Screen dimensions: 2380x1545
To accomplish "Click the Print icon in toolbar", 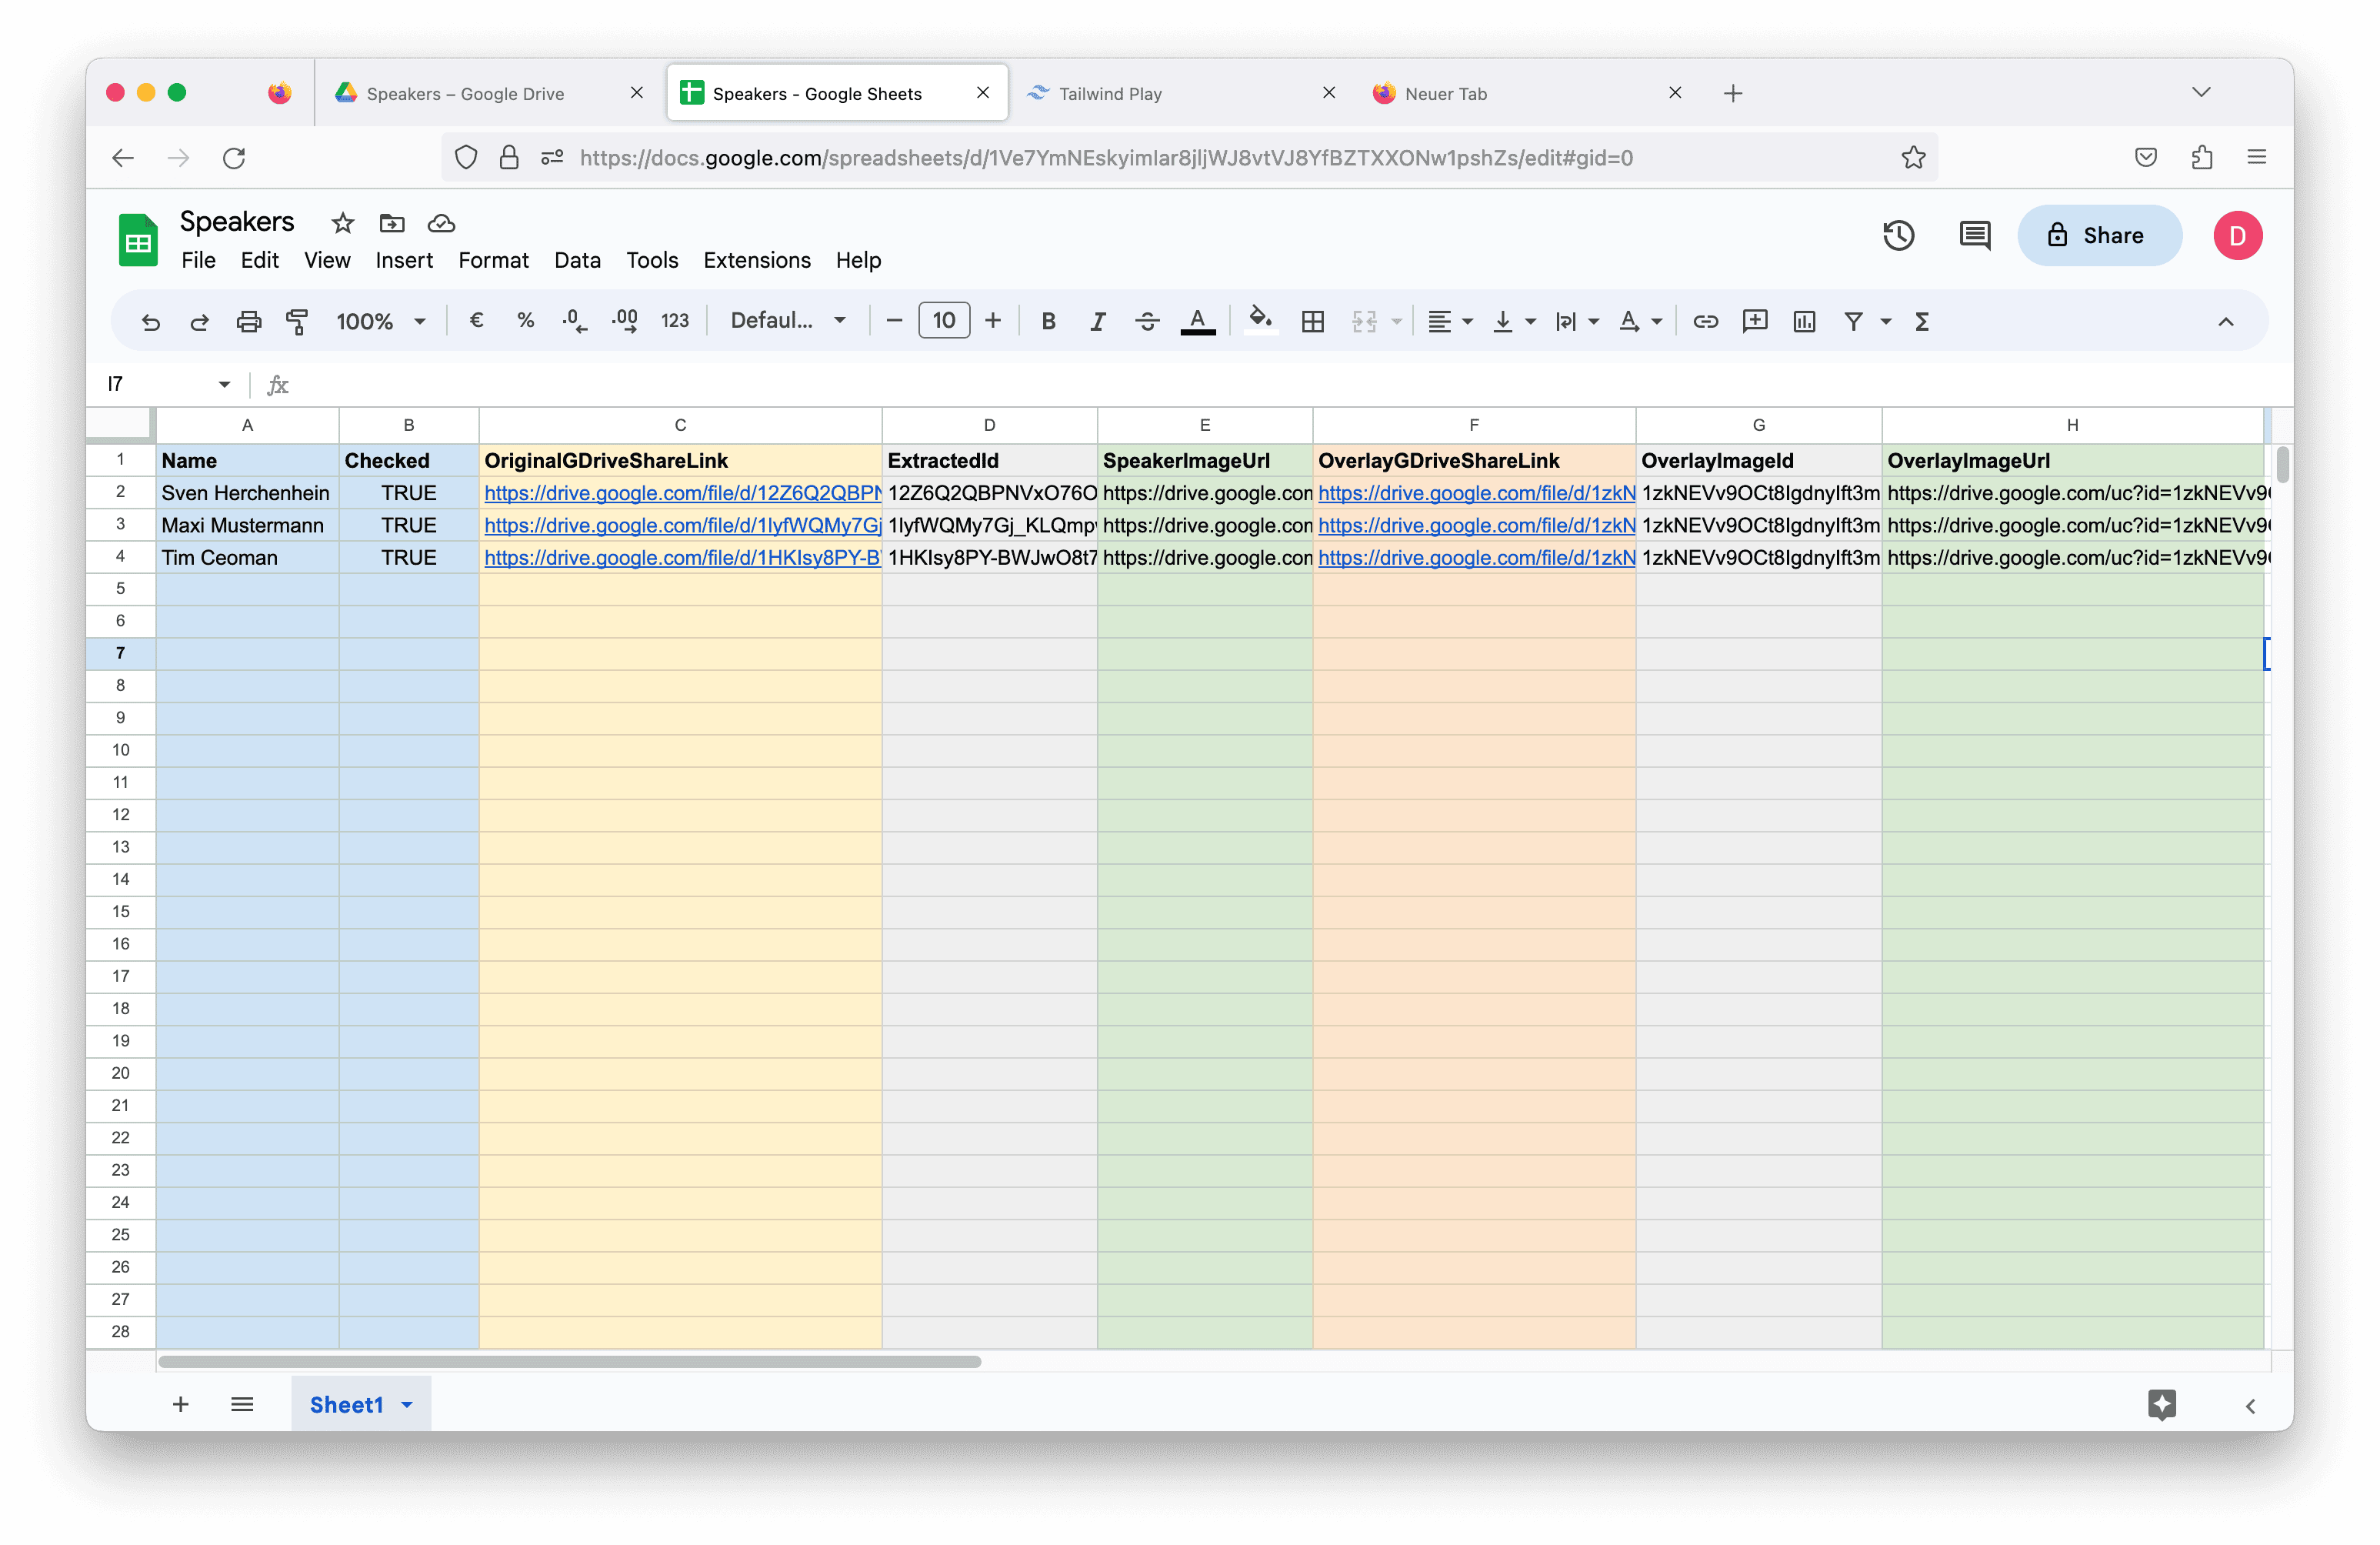I will (248, 321).
